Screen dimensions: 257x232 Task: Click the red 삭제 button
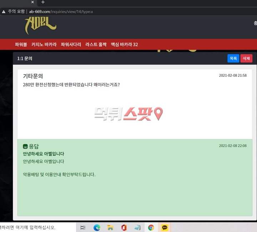click(246, 58)
